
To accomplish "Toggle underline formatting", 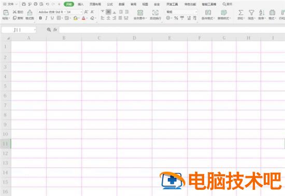I will coord(52,18).
